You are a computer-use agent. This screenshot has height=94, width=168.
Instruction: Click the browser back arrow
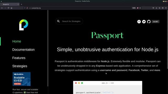[2, 8]
